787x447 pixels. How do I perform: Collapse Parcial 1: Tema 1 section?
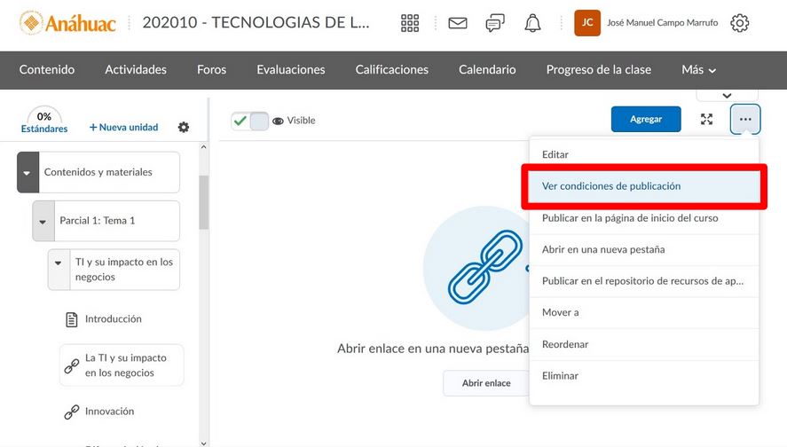tap(43, 221)
